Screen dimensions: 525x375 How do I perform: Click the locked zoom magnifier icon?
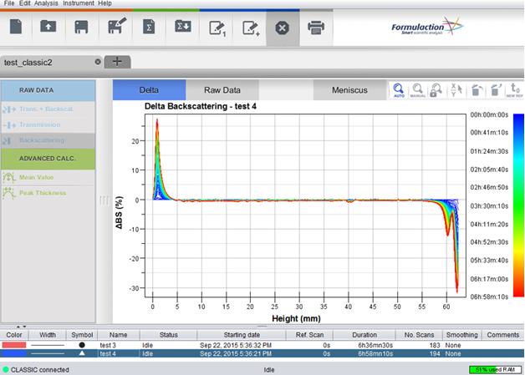click(436, 90)
